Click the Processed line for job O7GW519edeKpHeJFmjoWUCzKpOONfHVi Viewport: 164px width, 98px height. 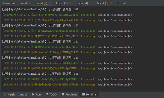pyautogui.click(x=67, y=79)
